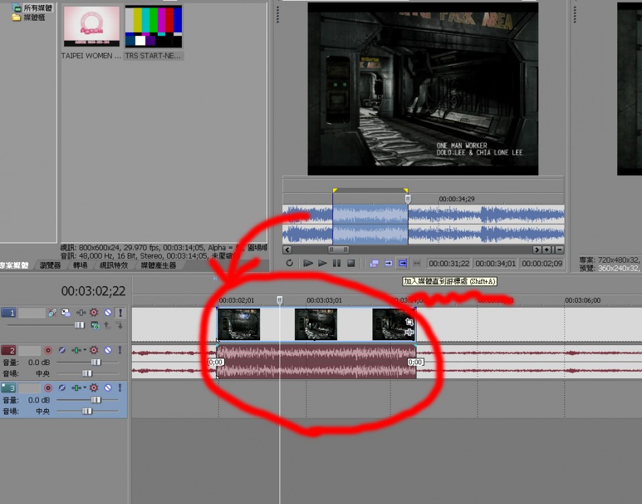Click the trimmer Stop button
Viewport: 642px width, 504px height.
point(351,263)
